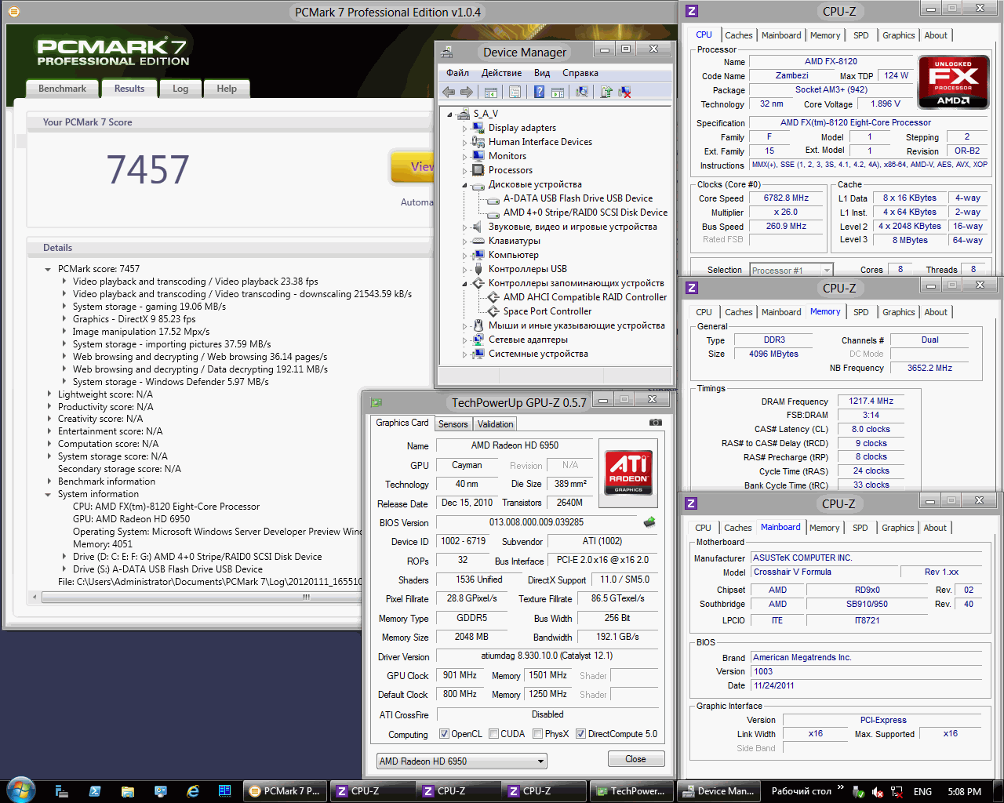Image resolution: width=1004 pixels, height=803 pixels.
Task: Click the GPU-Z save BIOS icon beside BIOS Version
Action: (649, 522)
